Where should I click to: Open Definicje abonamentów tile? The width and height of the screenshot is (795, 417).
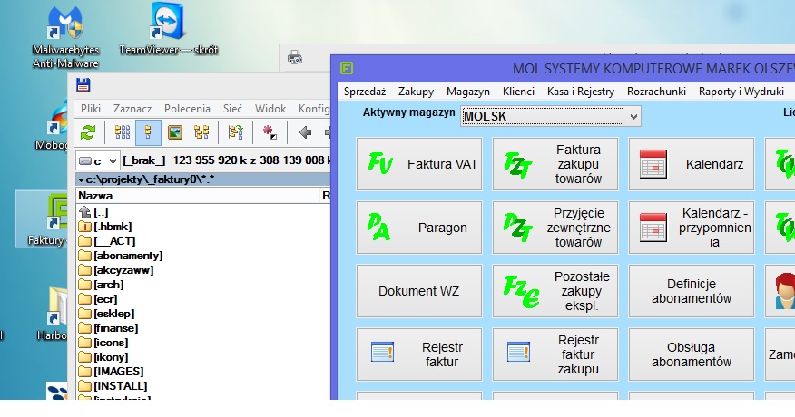692,291
